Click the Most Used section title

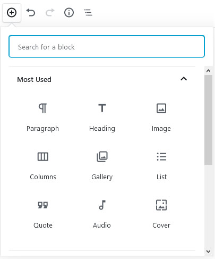pyautogui.click(x=34, y=79)
